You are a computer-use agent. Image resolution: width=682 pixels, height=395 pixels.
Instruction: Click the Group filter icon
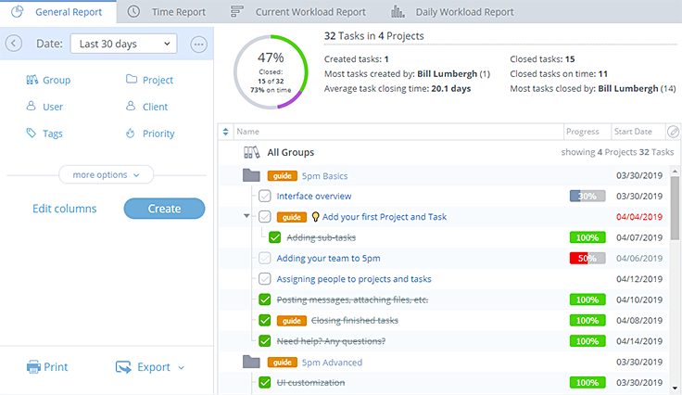coord(32,81)
